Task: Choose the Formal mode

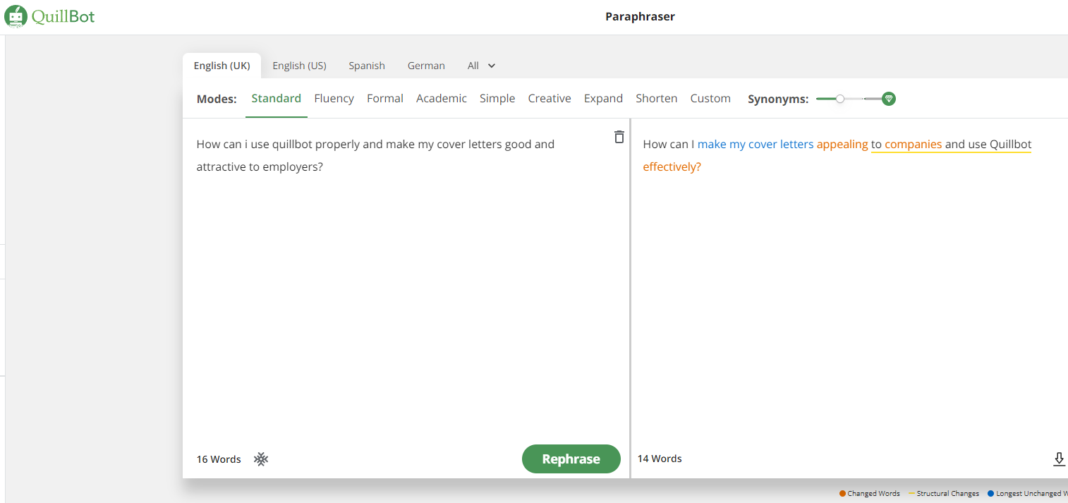Action: click(385, 99)
